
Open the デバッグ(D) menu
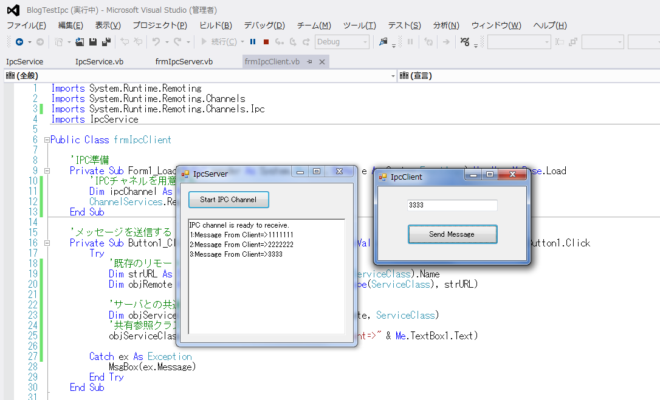264,25
